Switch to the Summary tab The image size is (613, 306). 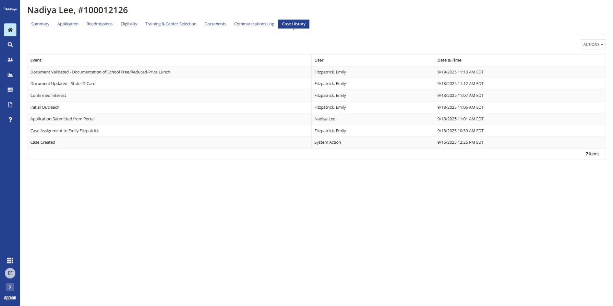click(x=40, y=24)
